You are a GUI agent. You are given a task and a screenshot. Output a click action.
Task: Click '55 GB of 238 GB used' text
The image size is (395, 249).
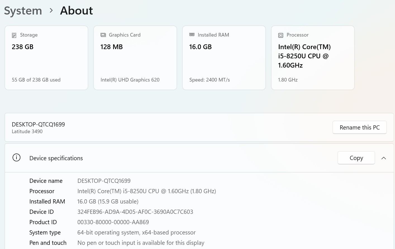[36, 80]
